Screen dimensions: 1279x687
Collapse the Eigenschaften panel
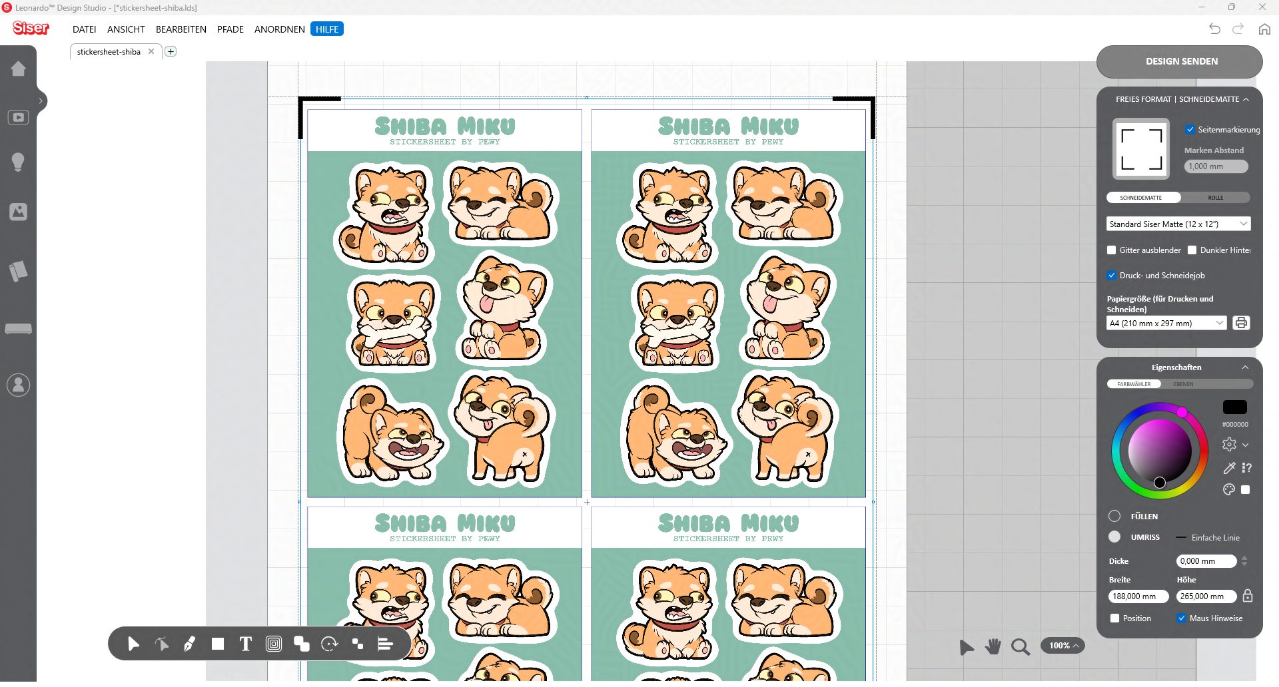(1245, 367)
